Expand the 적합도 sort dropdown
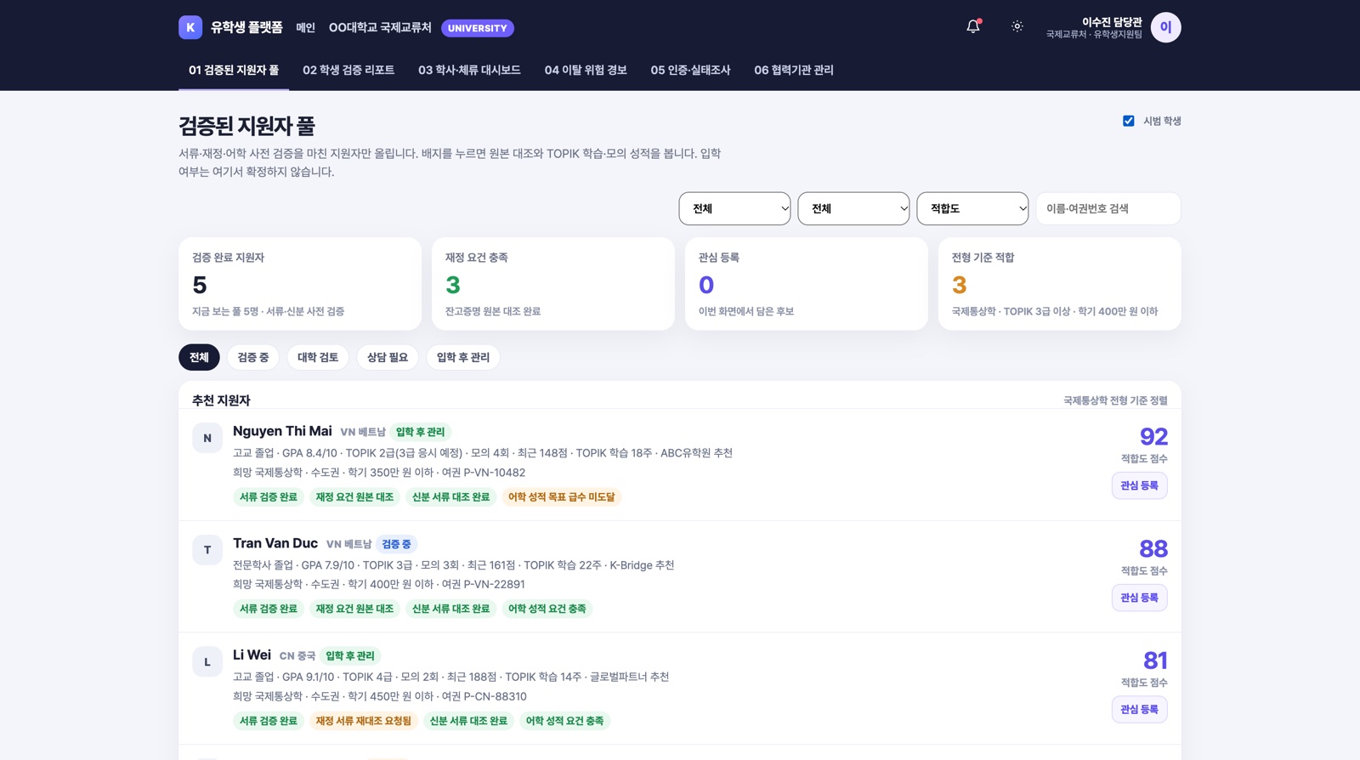Screen dimensions: 1360x760 972,208
